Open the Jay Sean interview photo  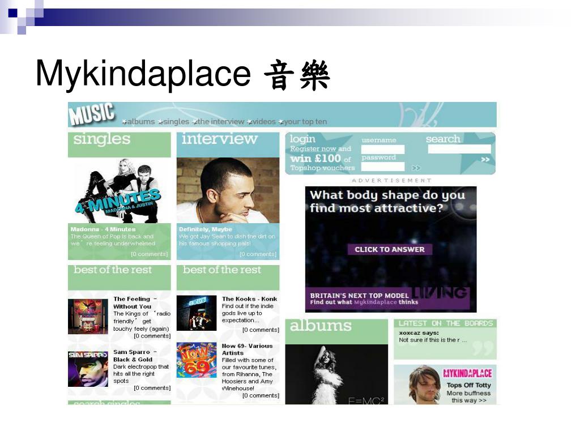click(x=228, y=190)
